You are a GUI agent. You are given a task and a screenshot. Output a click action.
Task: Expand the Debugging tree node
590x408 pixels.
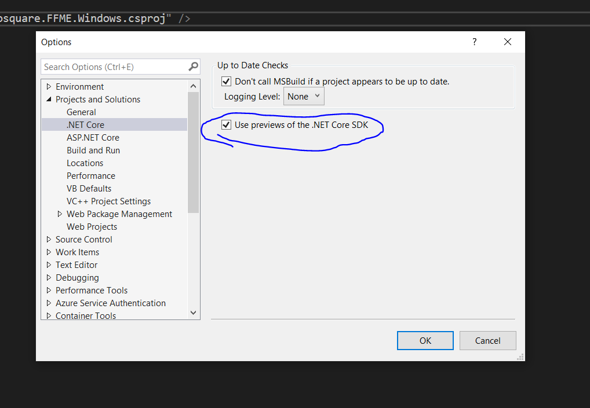point(49,277)
